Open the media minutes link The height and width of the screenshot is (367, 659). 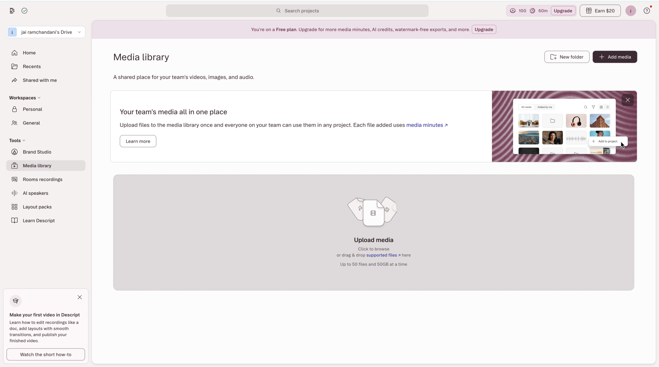pyautogui.click(x=427, y=125)
